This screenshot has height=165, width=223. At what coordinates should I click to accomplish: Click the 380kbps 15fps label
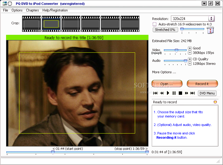click(203, 53)
